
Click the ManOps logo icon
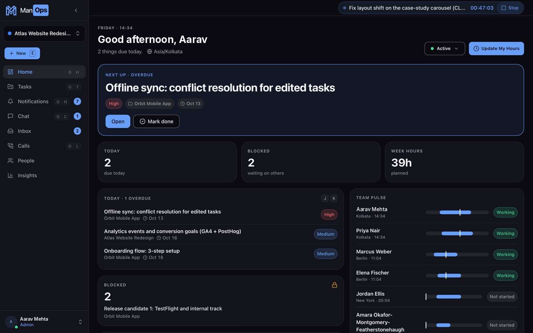point(11,10)
